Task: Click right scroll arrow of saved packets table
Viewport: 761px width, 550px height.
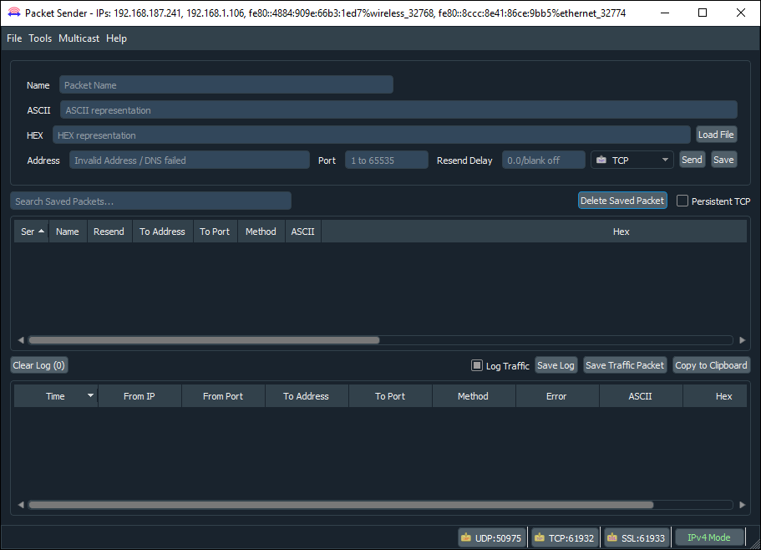Action: 742,339
